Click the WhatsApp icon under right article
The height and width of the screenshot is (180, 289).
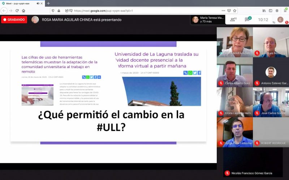(190, 73)
